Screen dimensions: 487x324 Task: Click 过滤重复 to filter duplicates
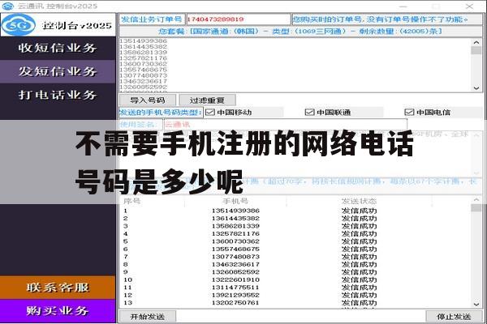(x=207, y=100)
